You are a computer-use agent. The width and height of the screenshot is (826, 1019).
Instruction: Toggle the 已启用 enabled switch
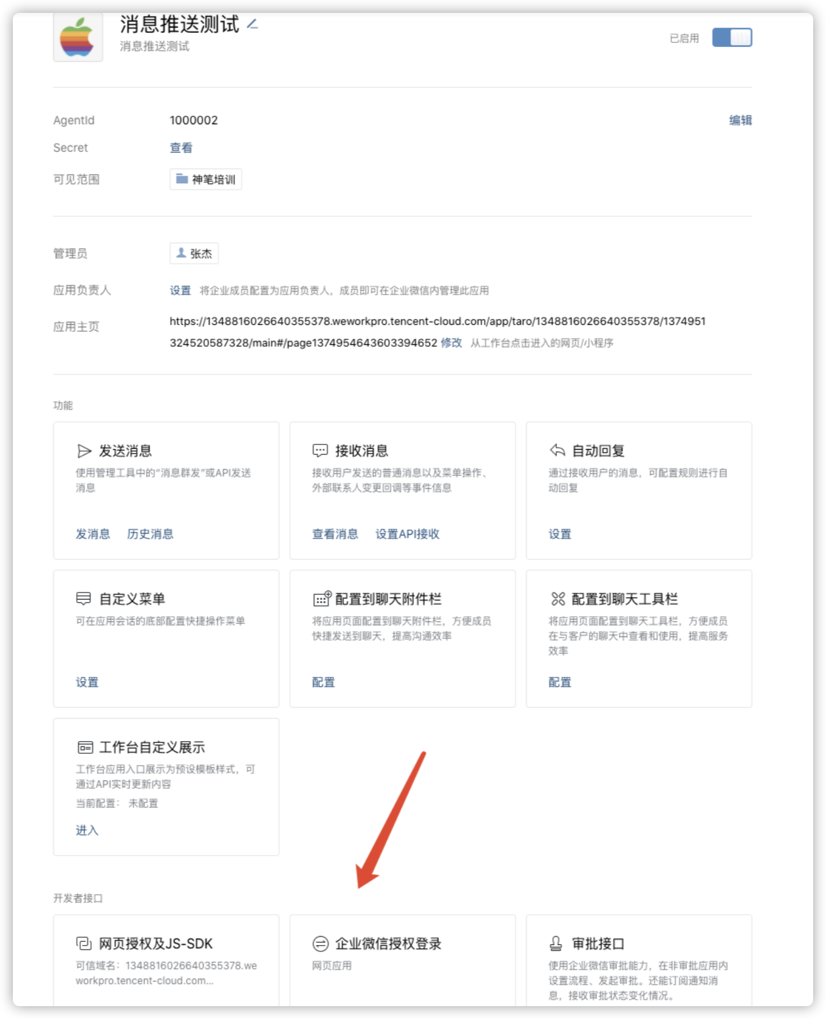732,37
